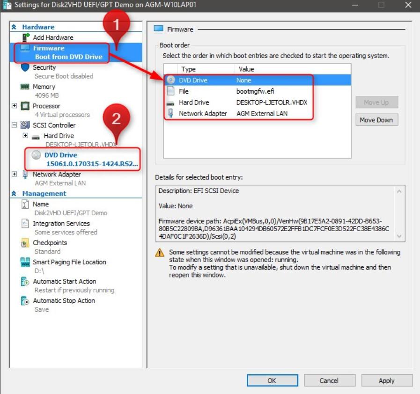Collapse the SCSI Controller tree node
Screen dimensions: 420x394
click(15, 125)
